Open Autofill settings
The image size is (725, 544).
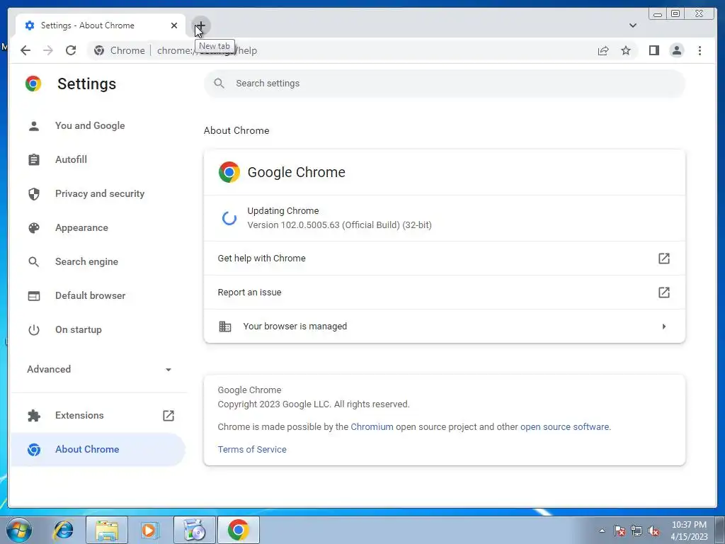coord(98,159)
